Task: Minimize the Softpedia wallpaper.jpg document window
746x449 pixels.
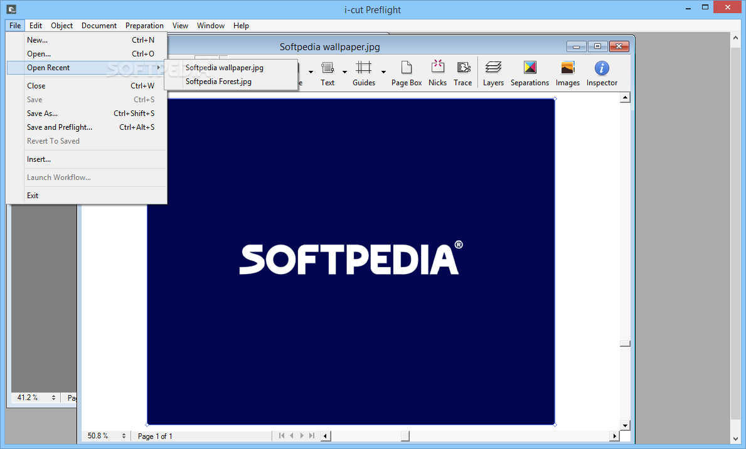Action: [576, 46]
